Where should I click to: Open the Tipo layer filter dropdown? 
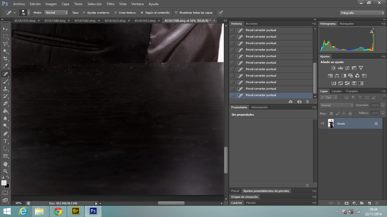point(329,97)
